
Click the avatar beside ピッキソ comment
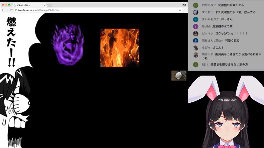point(195,33)
